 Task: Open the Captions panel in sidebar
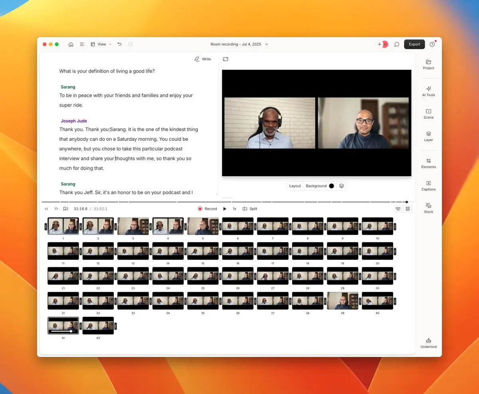[428, 186]
